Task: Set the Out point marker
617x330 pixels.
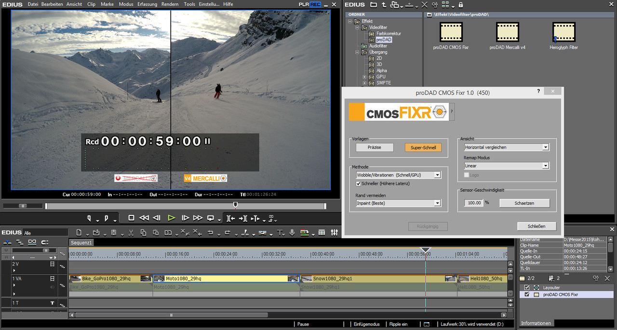Action: pyautogui.click(x=107, y=218)
